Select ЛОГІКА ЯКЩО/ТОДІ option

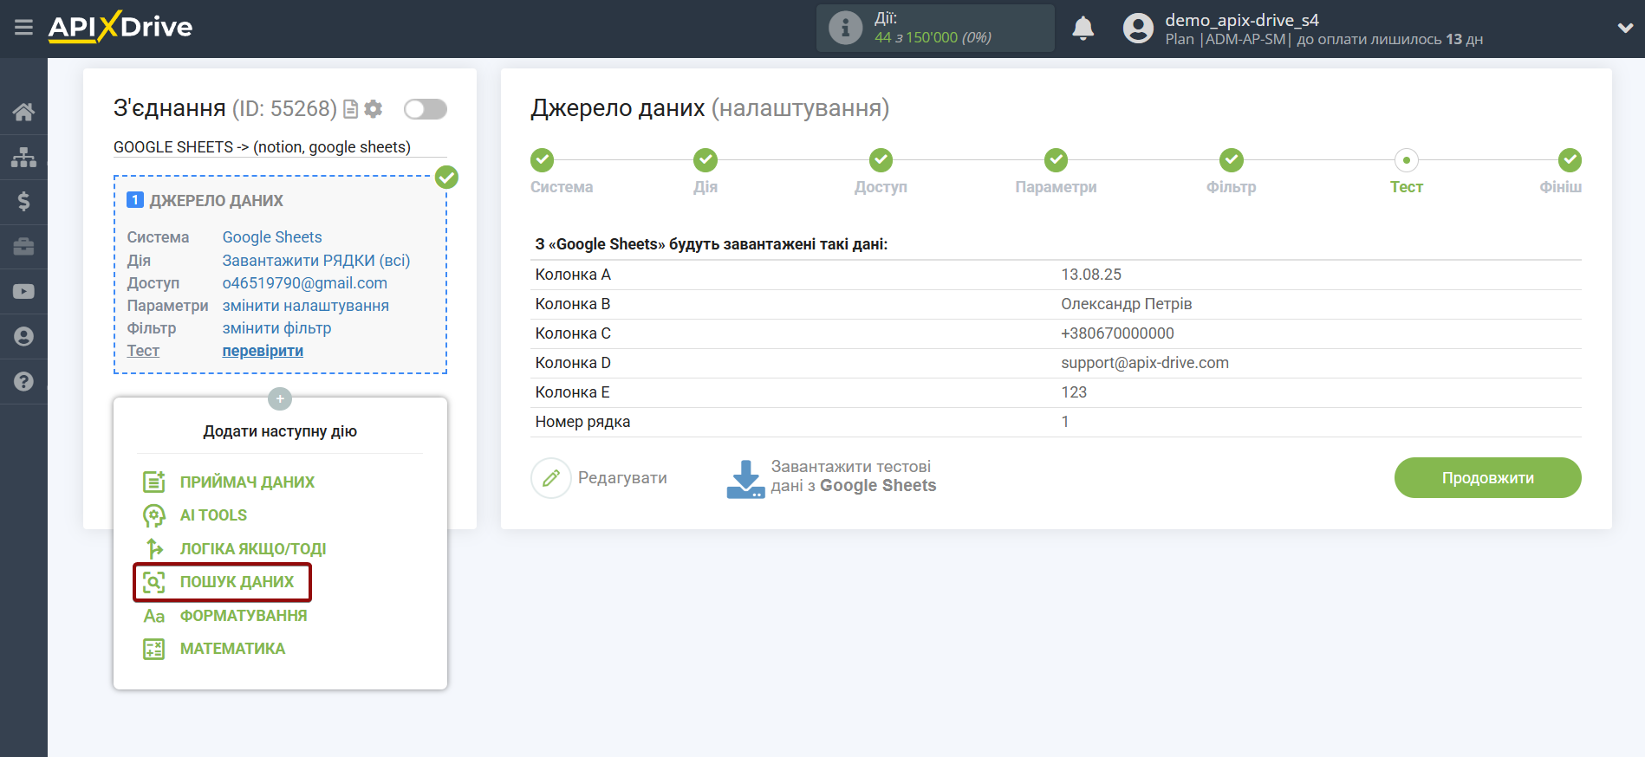click(252, 549)
